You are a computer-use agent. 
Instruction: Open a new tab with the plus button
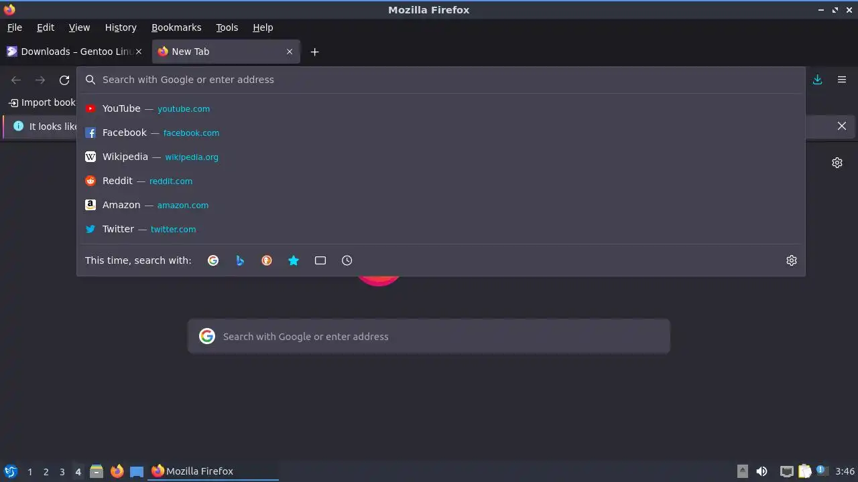click(315, 52)
